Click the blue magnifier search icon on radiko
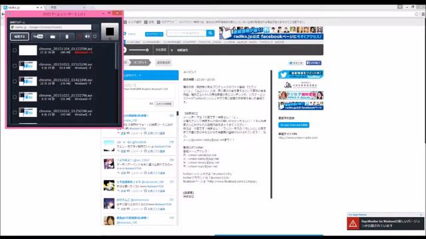This screenshot has width=426, height=239. tap(210, 33)
